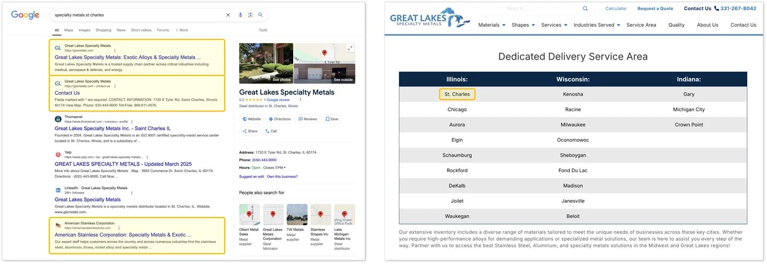Viewport: 767px width, 264px height.
Task: Click the 1 Google review link
Action: 277,100
